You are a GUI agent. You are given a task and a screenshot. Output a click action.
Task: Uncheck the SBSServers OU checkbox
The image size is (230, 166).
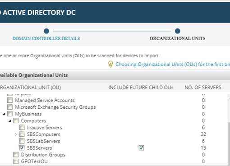pyautogui.click(x=22, y=148)
